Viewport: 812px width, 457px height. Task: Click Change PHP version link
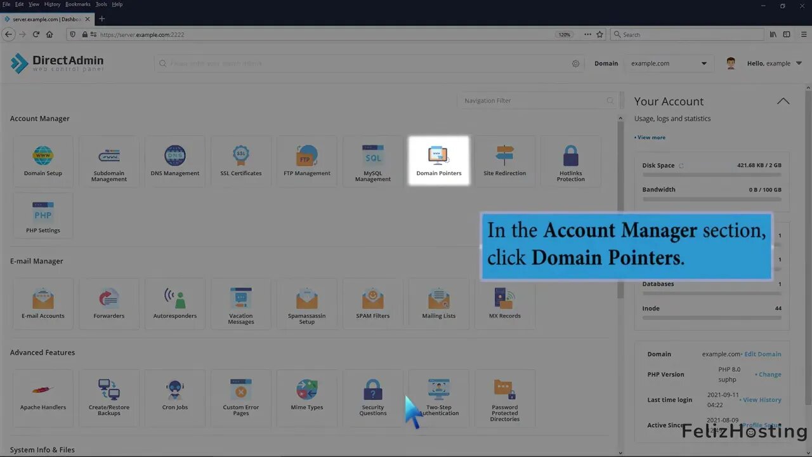pyautogui.click(x=768, y=374)
